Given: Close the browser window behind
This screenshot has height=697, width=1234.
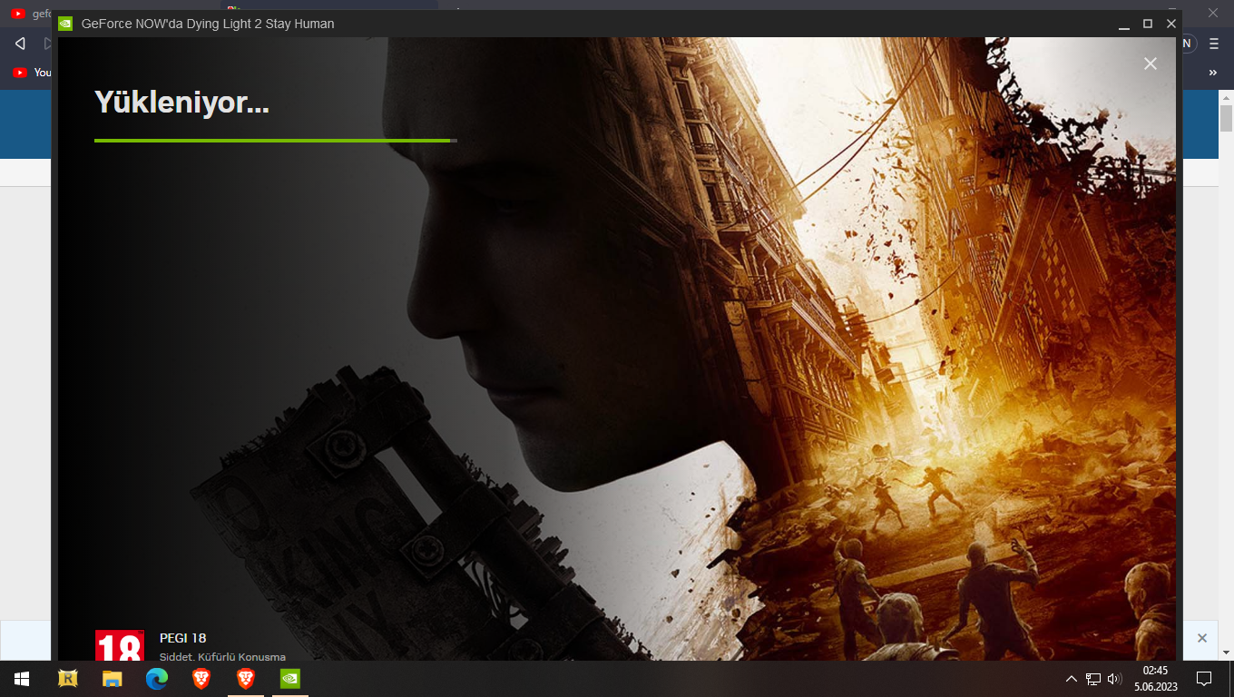Looking at the screenshot, I should point(1213,12).
